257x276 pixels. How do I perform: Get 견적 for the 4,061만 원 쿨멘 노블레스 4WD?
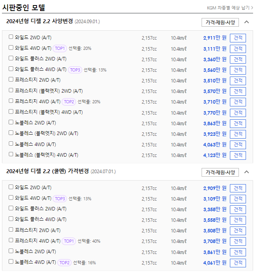tap(238, 263)
